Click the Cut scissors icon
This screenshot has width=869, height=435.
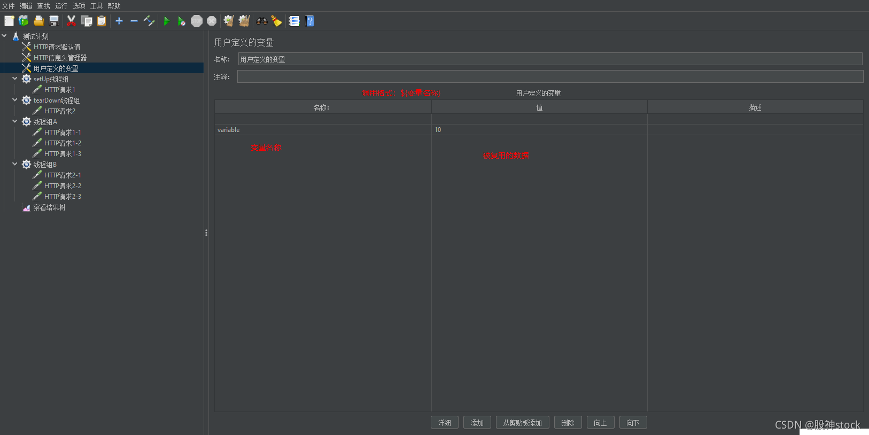tap(71, 21)
